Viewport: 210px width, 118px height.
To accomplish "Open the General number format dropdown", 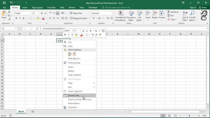I will tap(112, 13).
